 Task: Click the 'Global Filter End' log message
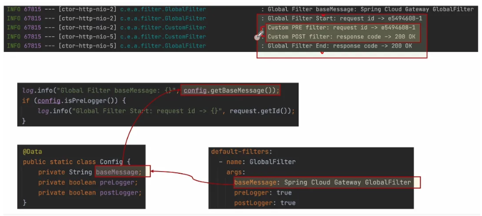tap(340, 46)
